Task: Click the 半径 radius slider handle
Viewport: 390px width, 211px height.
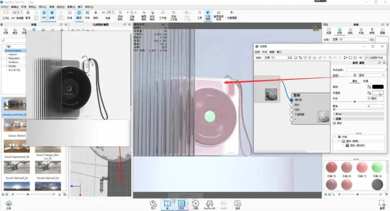Action: (355, 102)
